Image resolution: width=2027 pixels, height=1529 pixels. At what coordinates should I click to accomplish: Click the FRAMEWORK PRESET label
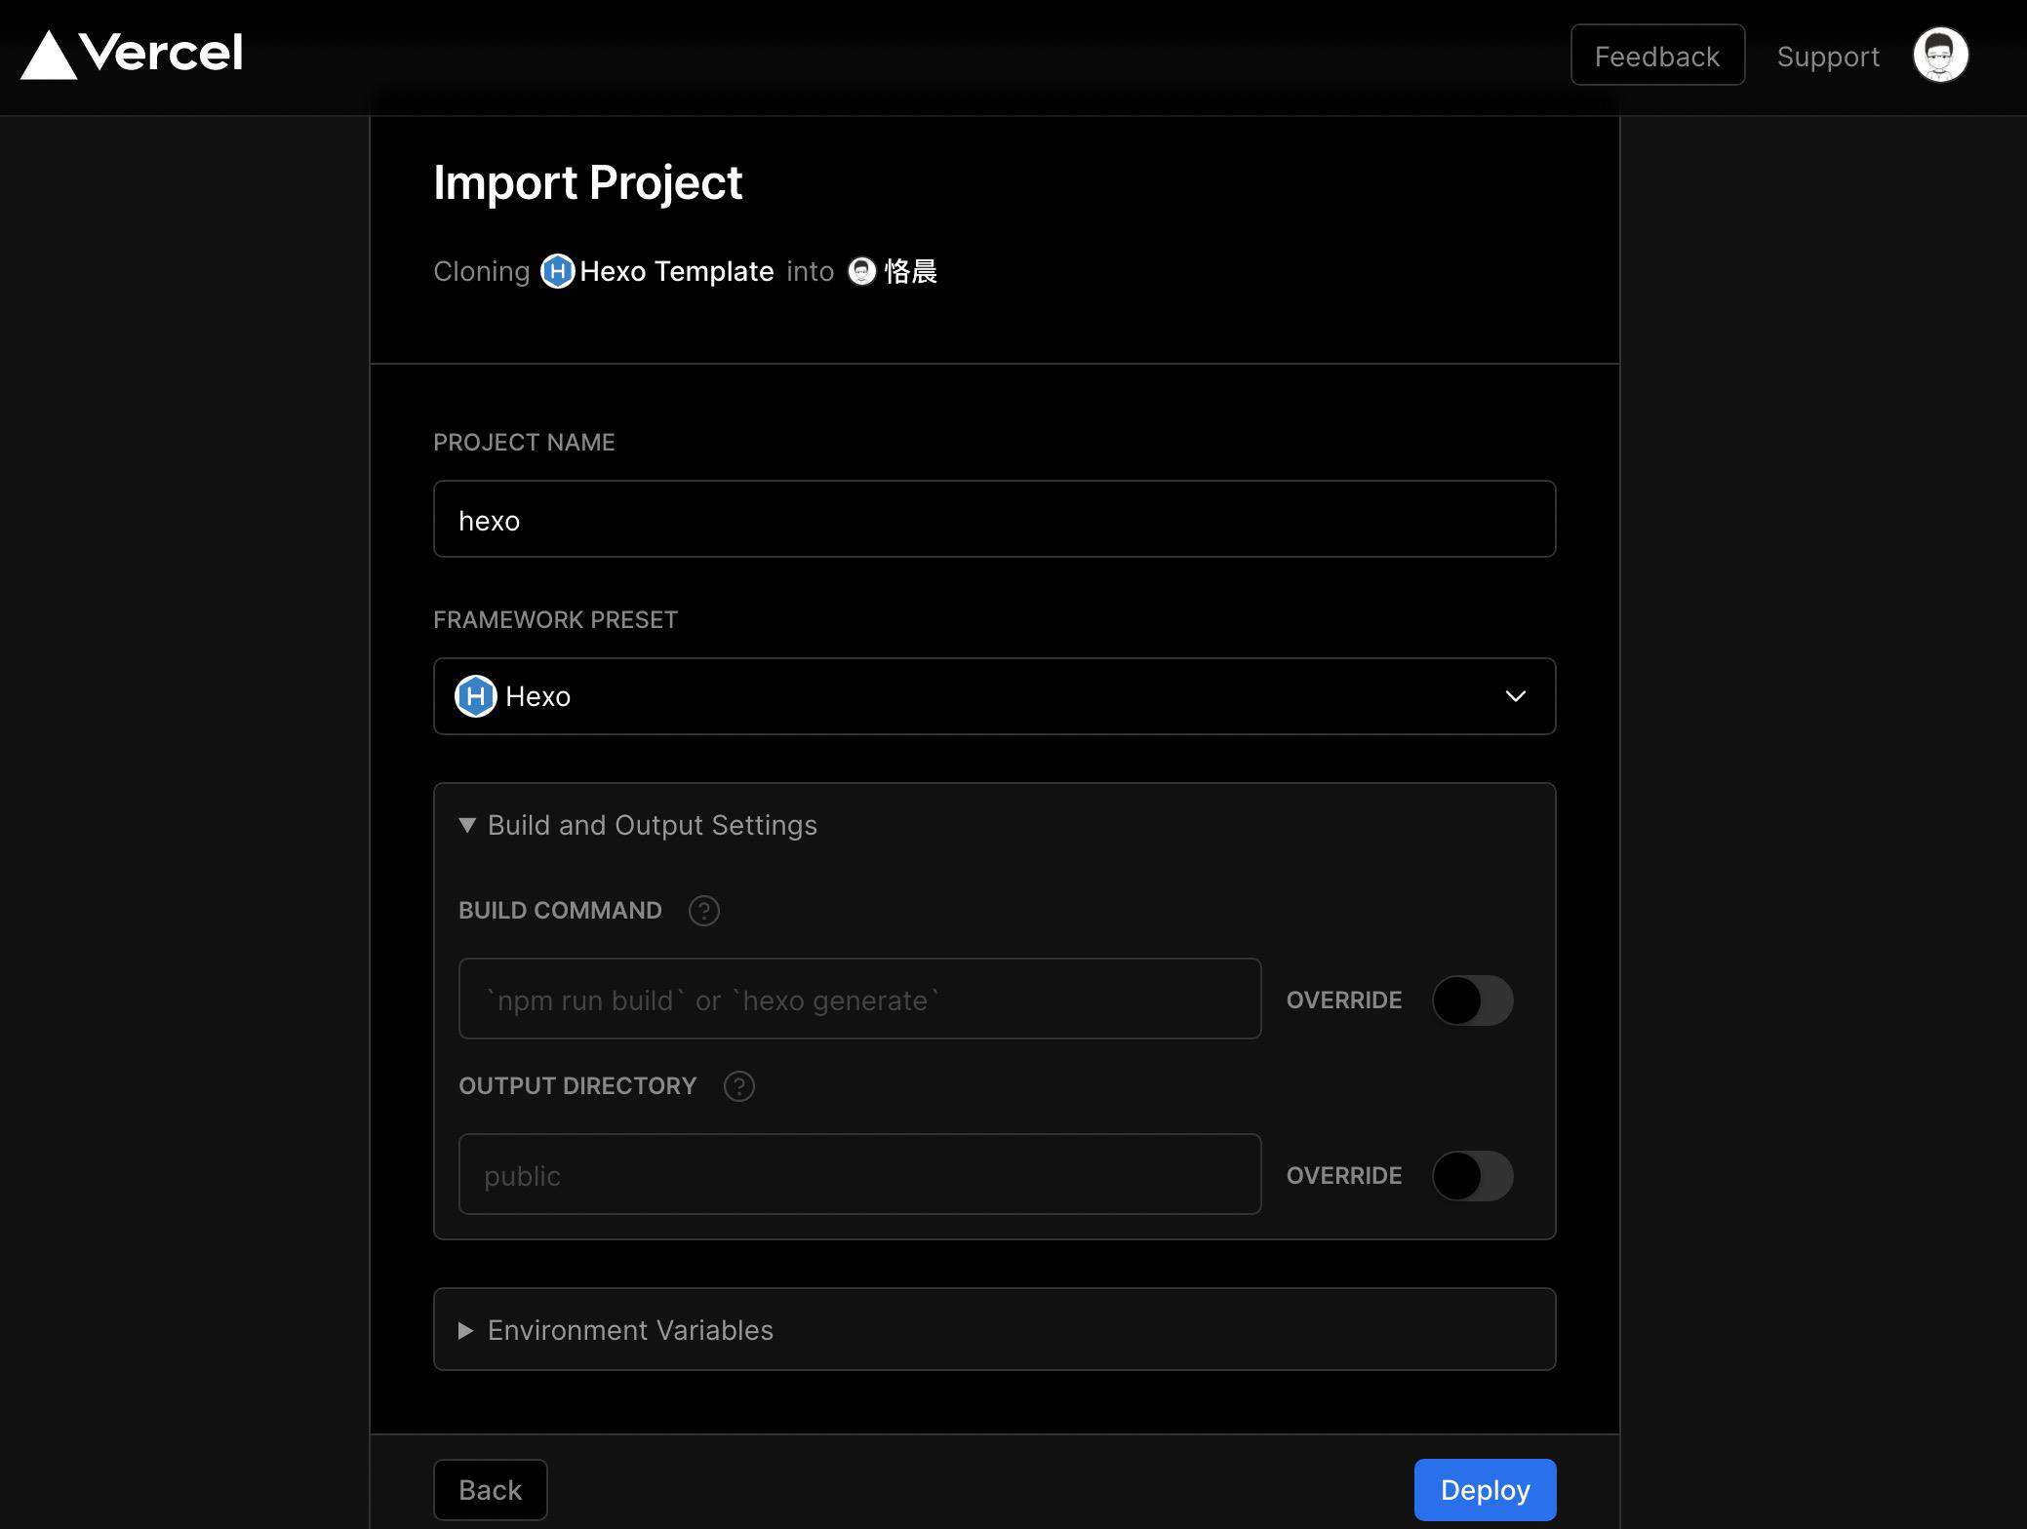tap(555, 620)
